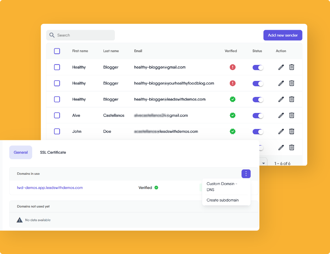Toggle status off for healthy-blogger@leadswithdemos.com

pyautogui.click(x=258, y=99)
